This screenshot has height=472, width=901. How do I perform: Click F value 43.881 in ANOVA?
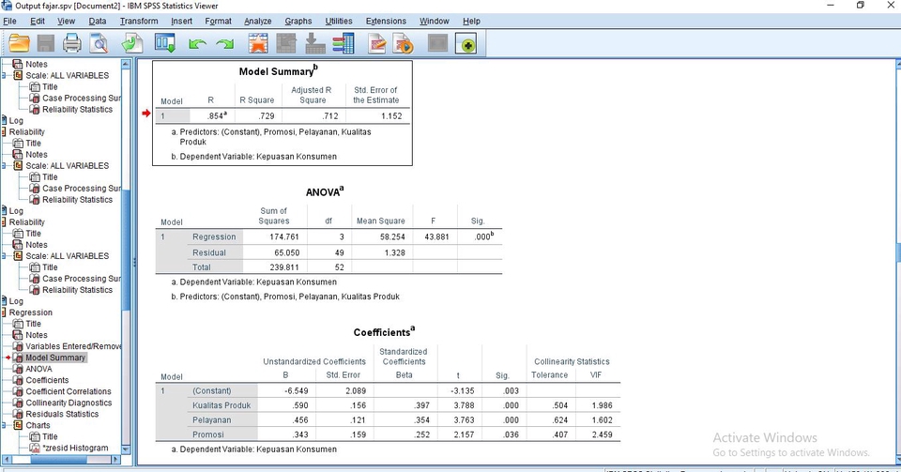(436, 236)
